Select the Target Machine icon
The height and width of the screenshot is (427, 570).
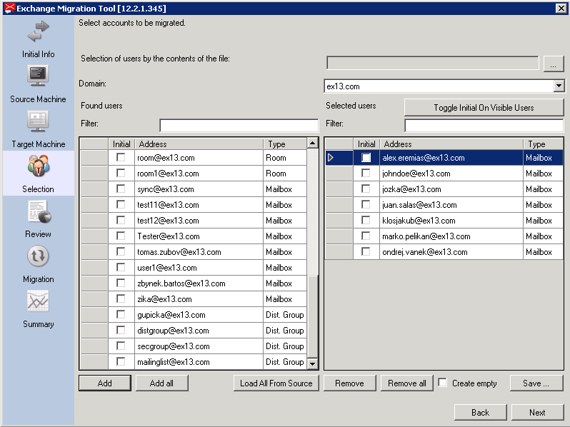pyautogui.click(x=38, y=121)
